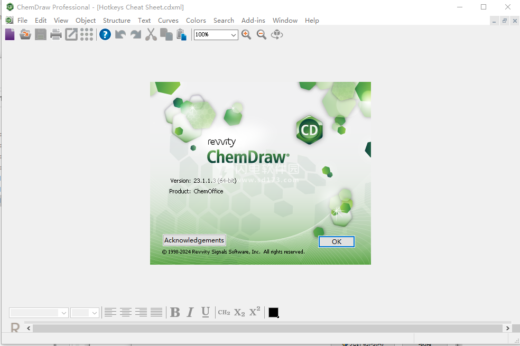Toggle superscript X2 formatting

click(x=255, y=312)
